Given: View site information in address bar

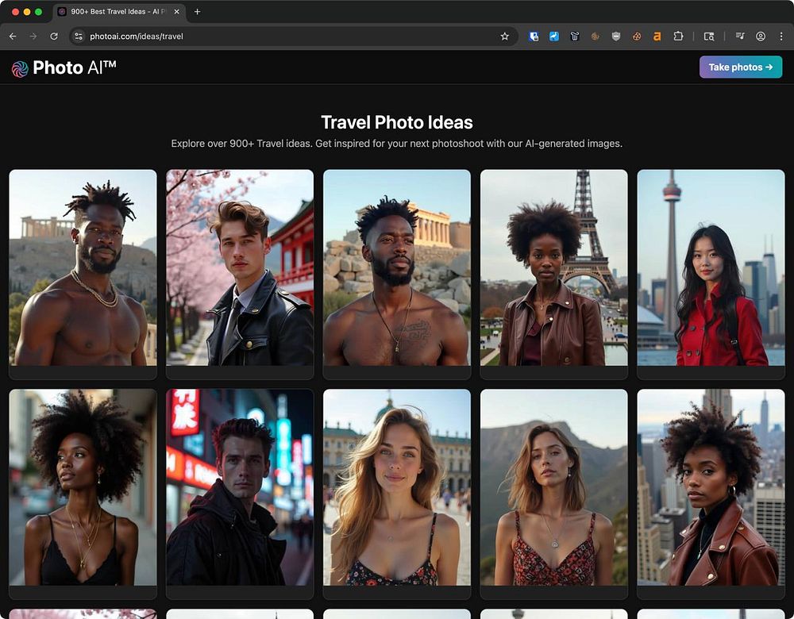Looking at the screenshot, I should point(78,37).
